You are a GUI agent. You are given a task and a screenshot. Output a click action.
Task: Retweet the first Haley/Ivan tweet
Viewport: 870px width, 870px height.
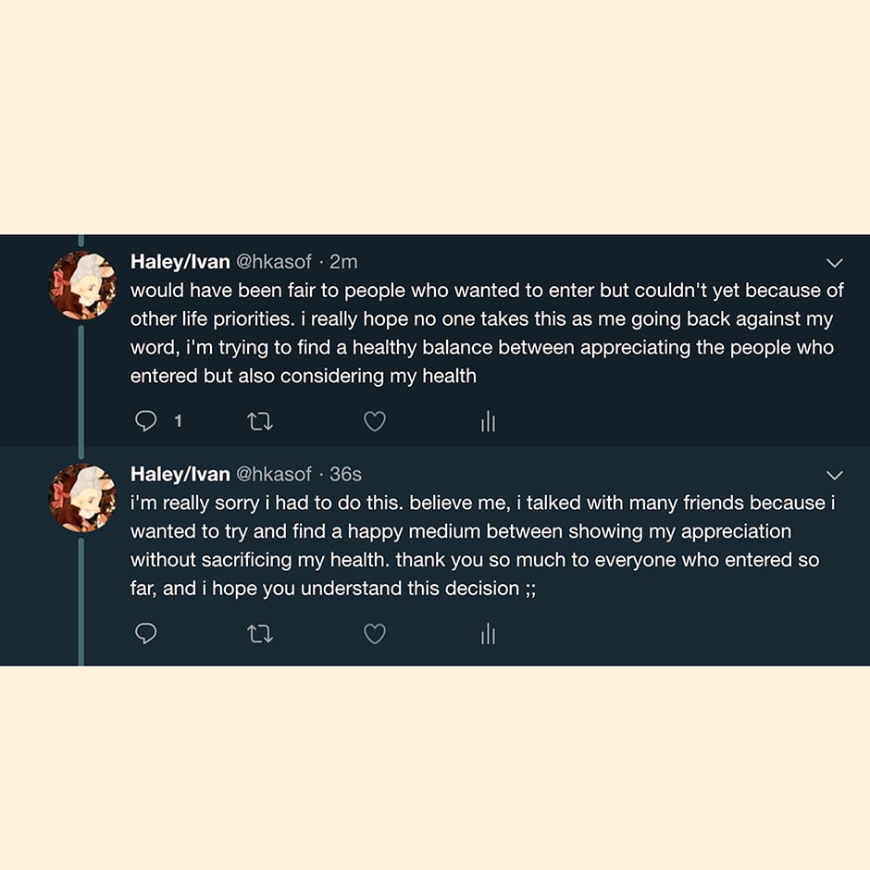260,422
